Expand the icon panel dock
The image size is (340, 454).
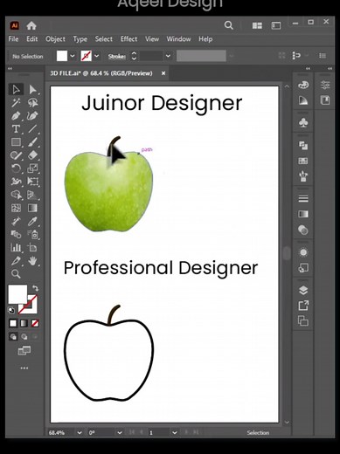click(308, 69)
